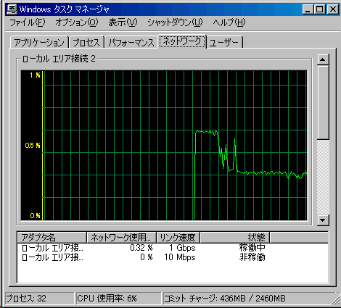The width and height of the screenshot is (341, 308).
Task: Click the scrollbar down arrow
Action: point(323,220)
